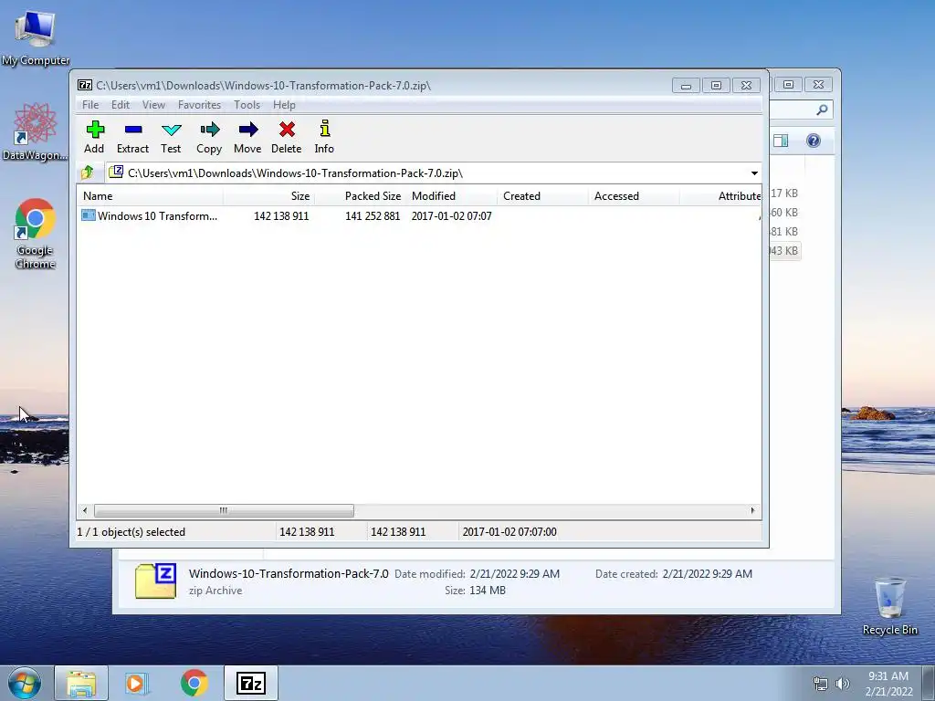Click the red Delete toolbar icon
The width and height of the screenshot is (935, 701).
tap(286, 137)
